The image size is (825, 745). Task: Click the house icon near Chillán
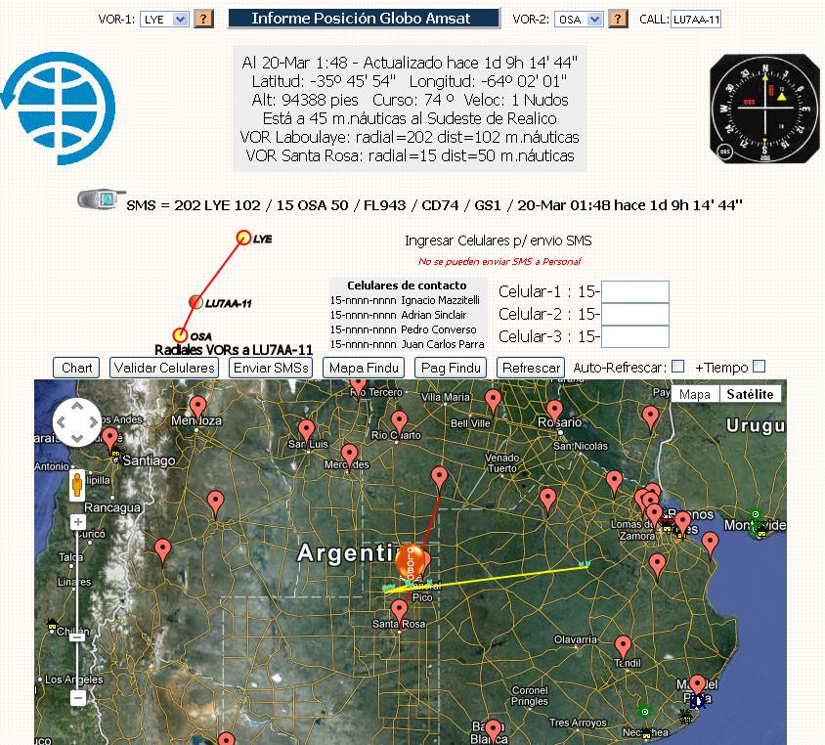52,625
